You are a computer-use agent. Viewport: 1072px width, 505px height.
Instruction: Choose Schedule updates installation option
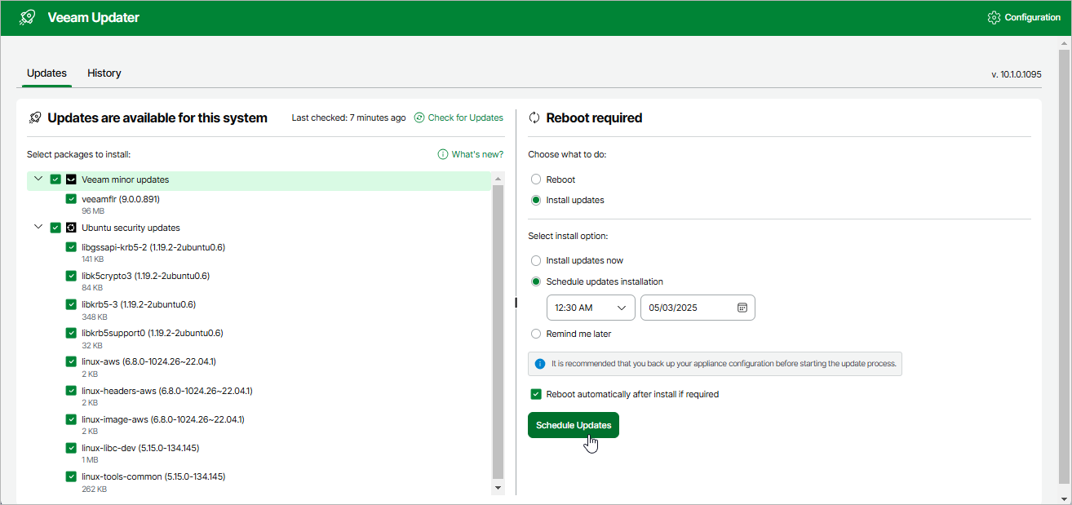click(x=536, y=281)
